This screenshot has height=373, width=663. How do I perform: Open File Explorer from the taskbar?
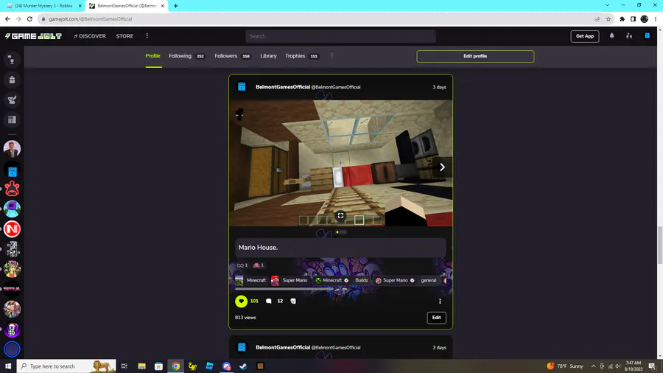(141, 366)
